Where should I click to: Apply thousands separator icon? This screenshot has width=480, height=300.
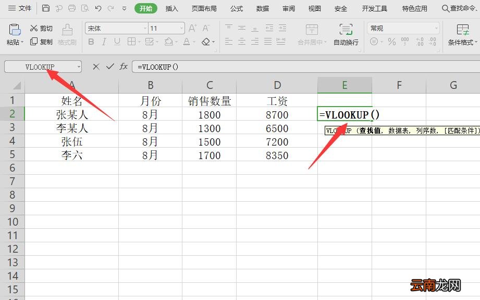pos(405,41)
